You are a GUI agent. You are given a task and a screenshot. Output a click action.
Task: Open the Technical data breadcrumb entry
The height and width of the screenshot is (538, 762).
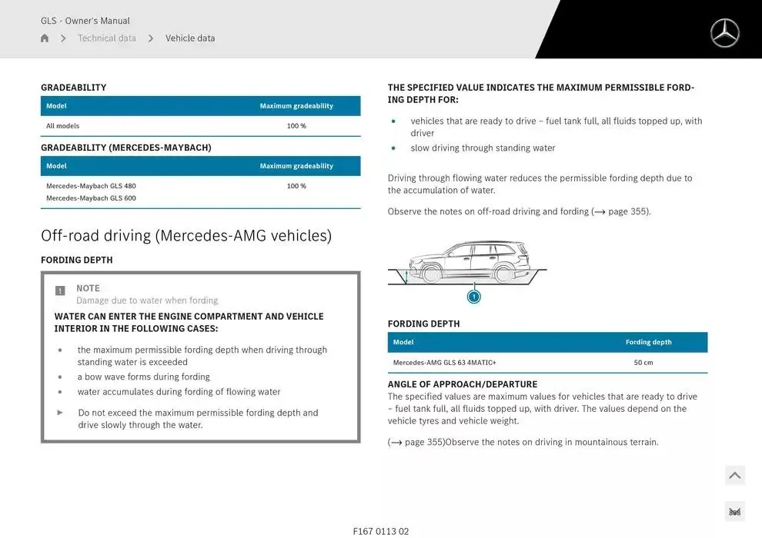point(106,38)
